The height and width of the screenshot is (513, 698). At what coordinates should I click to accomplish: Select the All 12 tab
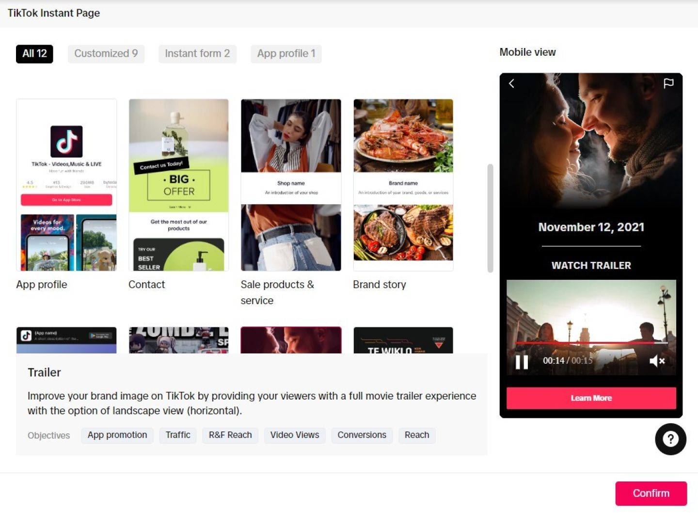(34, 54)
